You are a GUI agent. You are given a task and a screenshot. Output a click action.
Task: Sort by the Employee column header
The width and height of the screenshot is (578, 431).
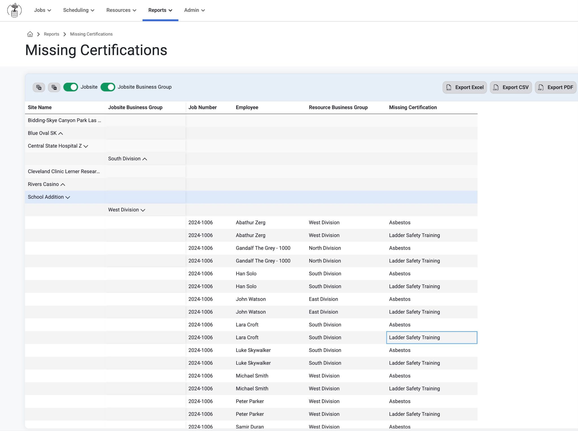[x=247, y=108]
